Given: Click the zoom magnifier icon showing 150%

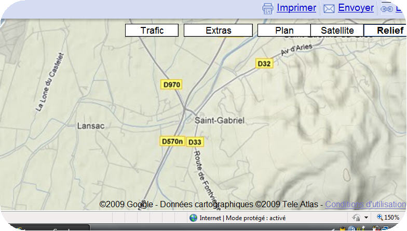Looking at the screenshot, I should coord(380,218).
